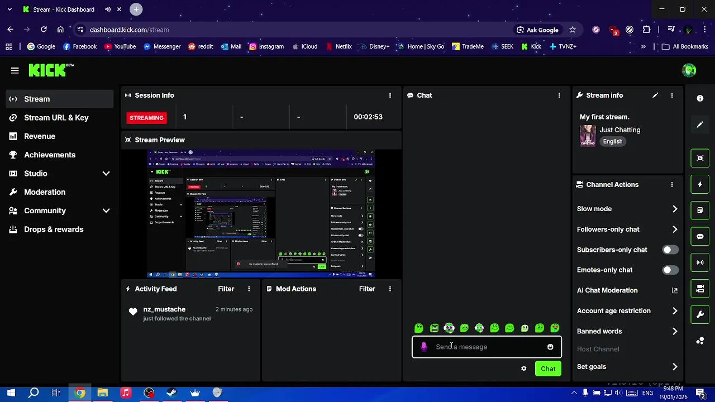715x402 pixels.
Task: Click Ask Google button in address bar
Action: point(537,30)
